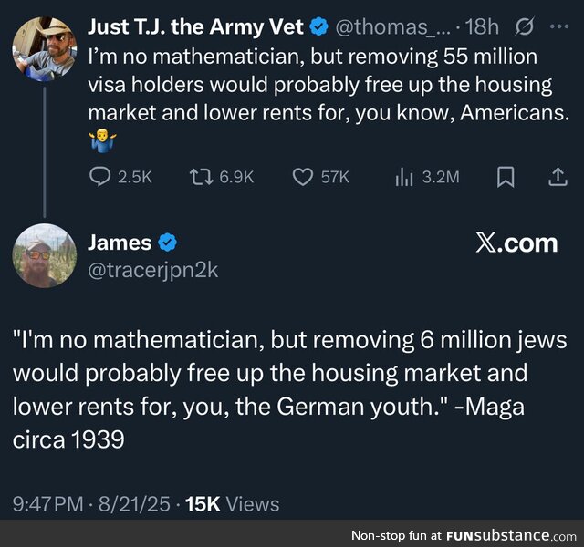Bookmark the tweet by T.J.
The height and width of the screenshot is (547, 584).
coord(505,178)
